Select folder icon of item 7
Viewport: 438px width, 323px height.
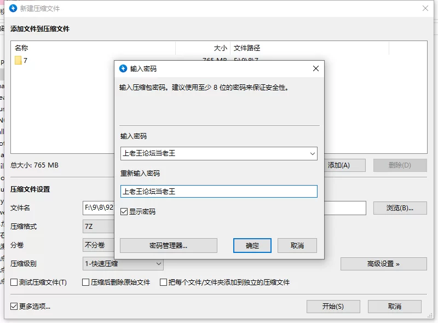click(x=18, y=60)
